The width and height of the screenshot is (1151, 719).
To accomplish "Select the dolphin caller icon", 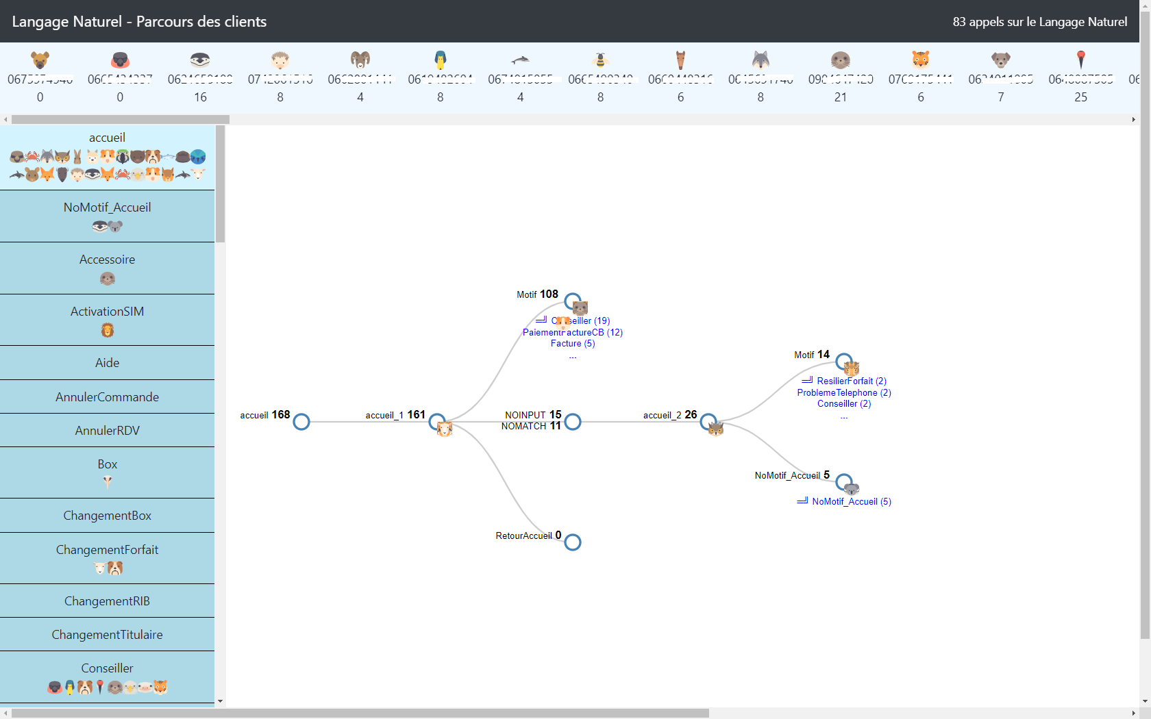I will [521, 60].
